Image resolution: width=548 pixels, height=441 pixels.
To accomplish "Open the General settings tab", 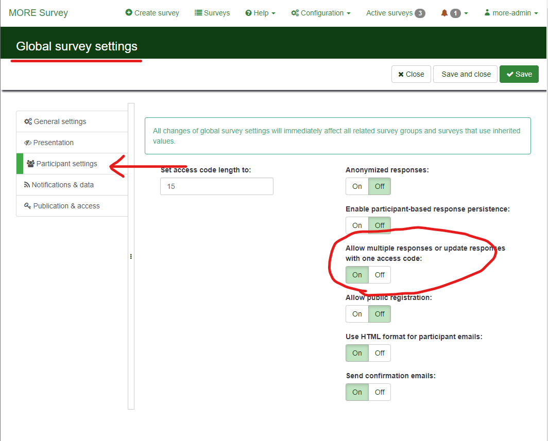I will pos(72,121).
